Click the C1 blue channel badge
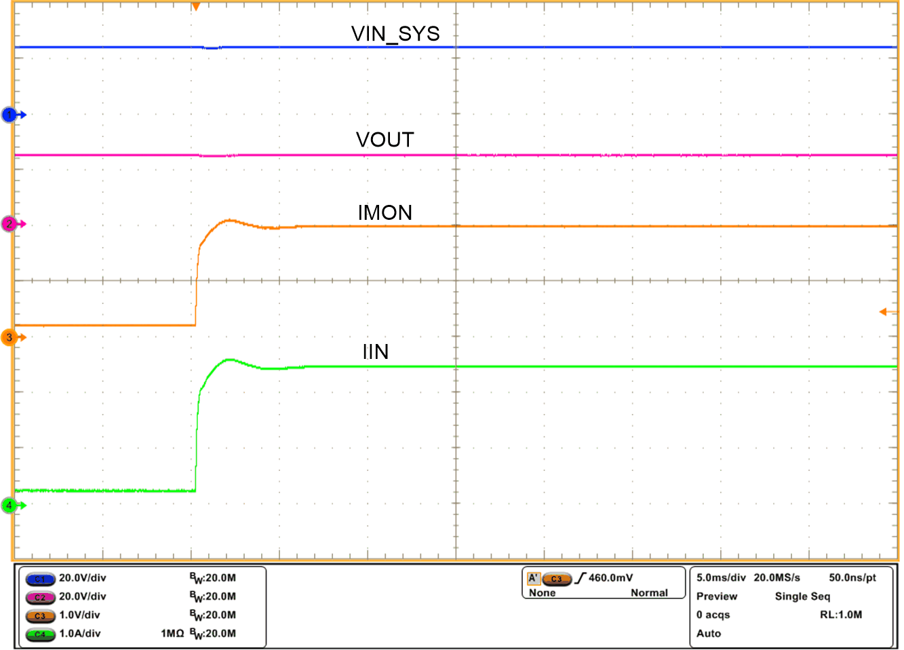904x650 pixels. click(x=40, y=579)
